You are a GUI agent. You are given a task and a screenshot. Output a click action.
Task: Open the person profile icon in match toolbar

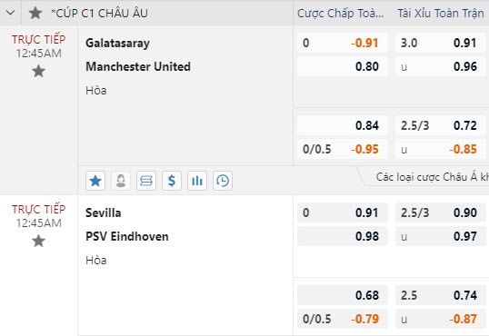pos(121,181)
